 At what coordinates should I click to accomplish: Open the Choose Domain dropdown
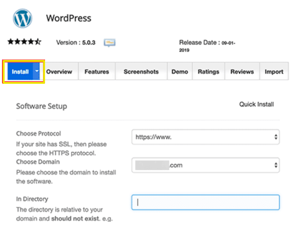point(206,165)
